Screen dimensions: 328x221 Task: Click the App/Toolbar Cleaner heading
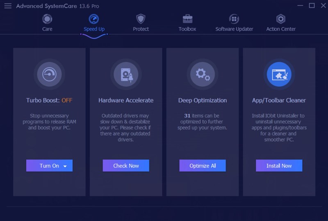click(x=279, y=101)
